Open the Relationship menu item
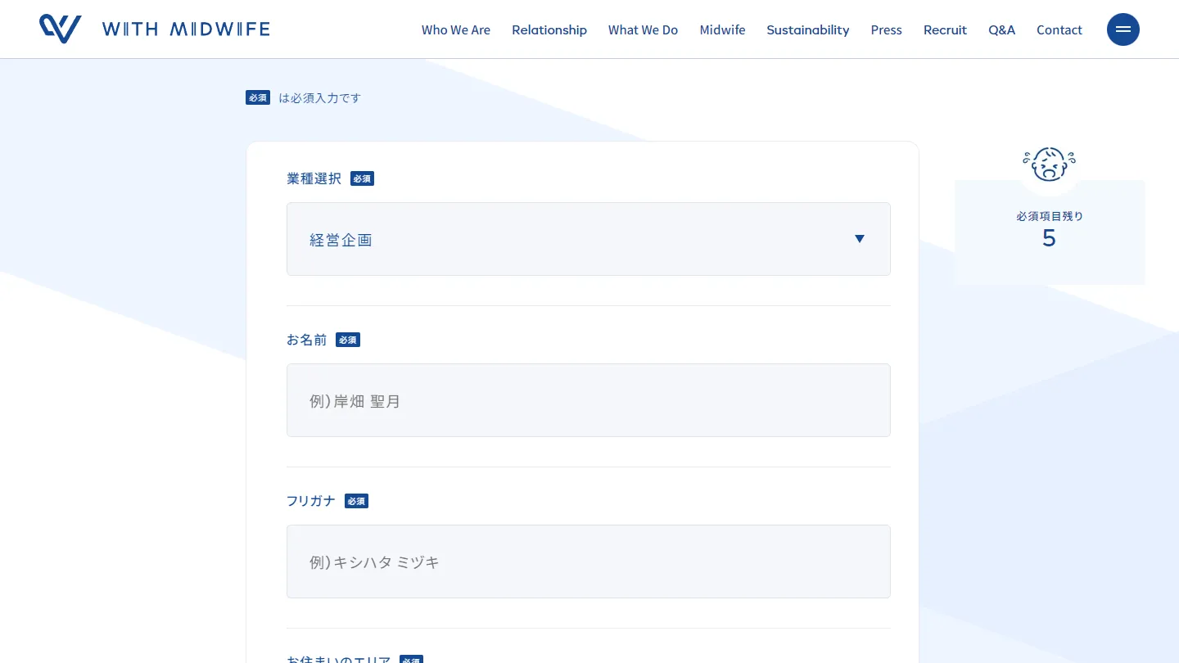This screenshot has height=663, width=1179. (549, 30)
